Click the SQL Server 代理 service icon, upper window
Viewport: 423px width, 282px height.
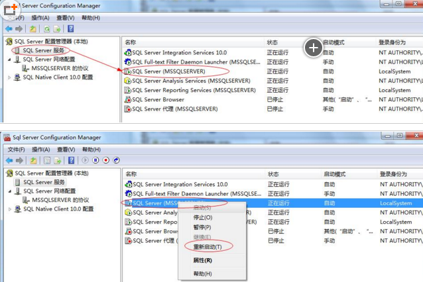point(127,109)
